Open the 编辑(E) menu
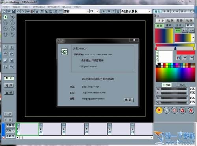The width and height of the screenshot is (197, 146). pos(16,7)
